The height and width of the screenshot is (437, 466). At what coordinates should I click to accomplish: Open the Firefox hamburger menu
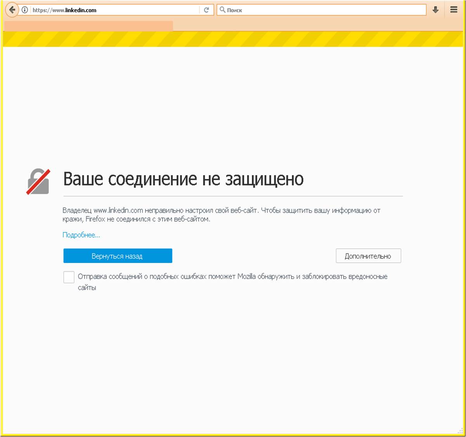[x=454, y=10]
